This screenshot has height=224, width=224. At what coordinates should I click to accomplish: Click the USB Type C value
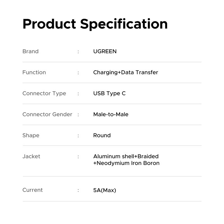point(109,94)
